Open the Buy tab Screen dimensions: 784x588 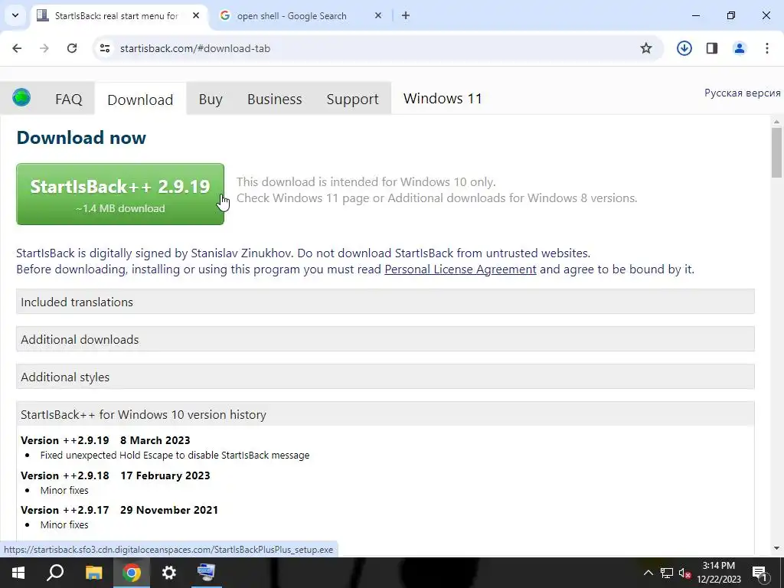click(x=211, y=99)
